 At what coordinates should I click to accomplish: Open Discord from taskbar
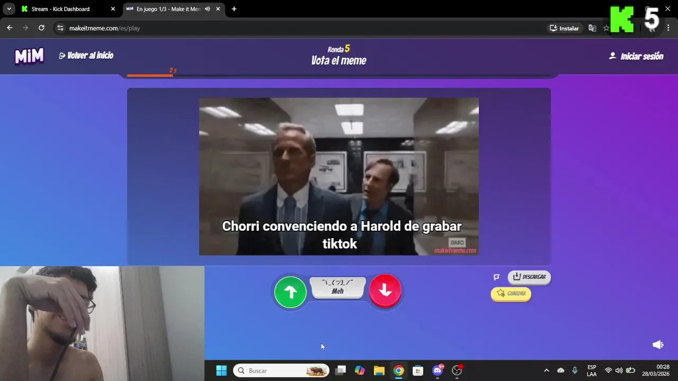[x=438, y=370]
